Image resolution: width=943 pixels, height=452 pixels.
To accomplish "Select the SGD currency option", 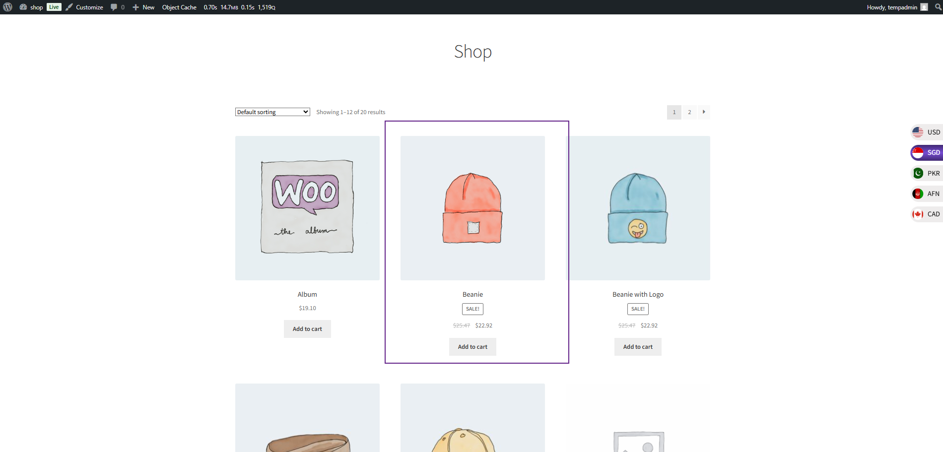I will pyautogui.click(x=927, y=153).
